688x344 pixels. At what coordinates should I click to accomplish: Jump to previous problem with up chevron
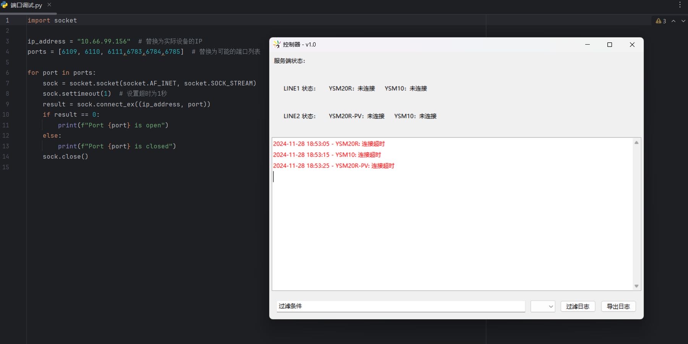point(673,21)
